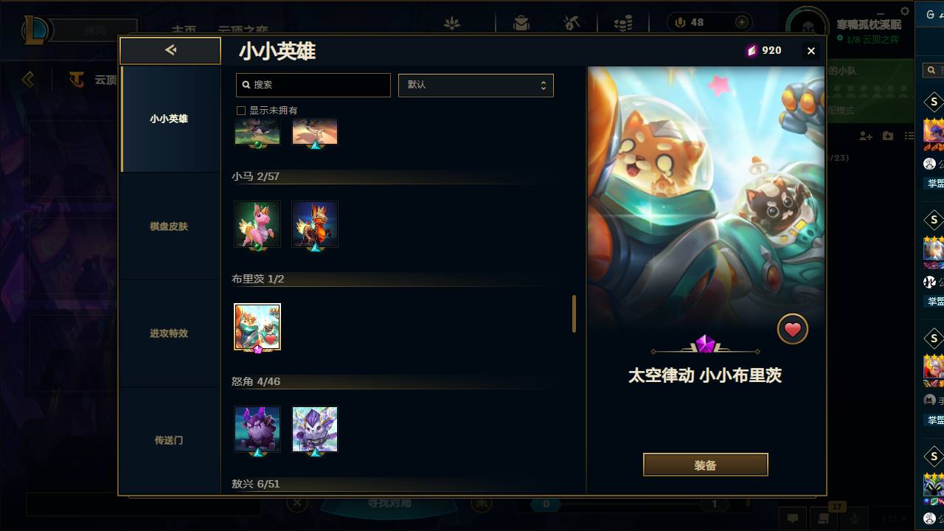Select the pink unicorn pony thumbnail
Viewport: 944px width, 531px height.
coord(257,224)
